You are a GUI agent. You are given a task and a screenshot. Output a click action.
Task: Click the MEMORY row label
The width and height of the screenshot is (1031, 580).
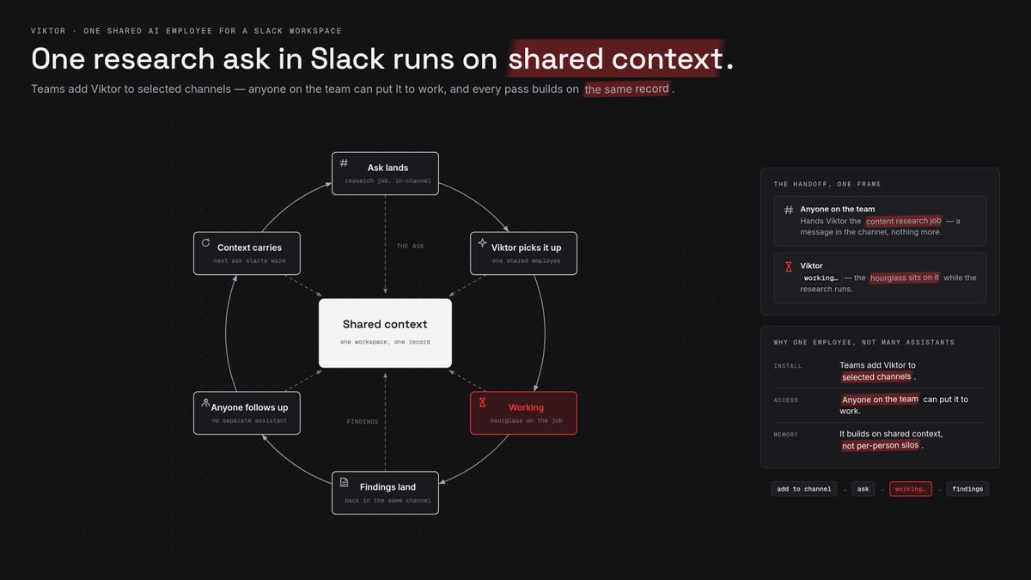click(786, 435)
